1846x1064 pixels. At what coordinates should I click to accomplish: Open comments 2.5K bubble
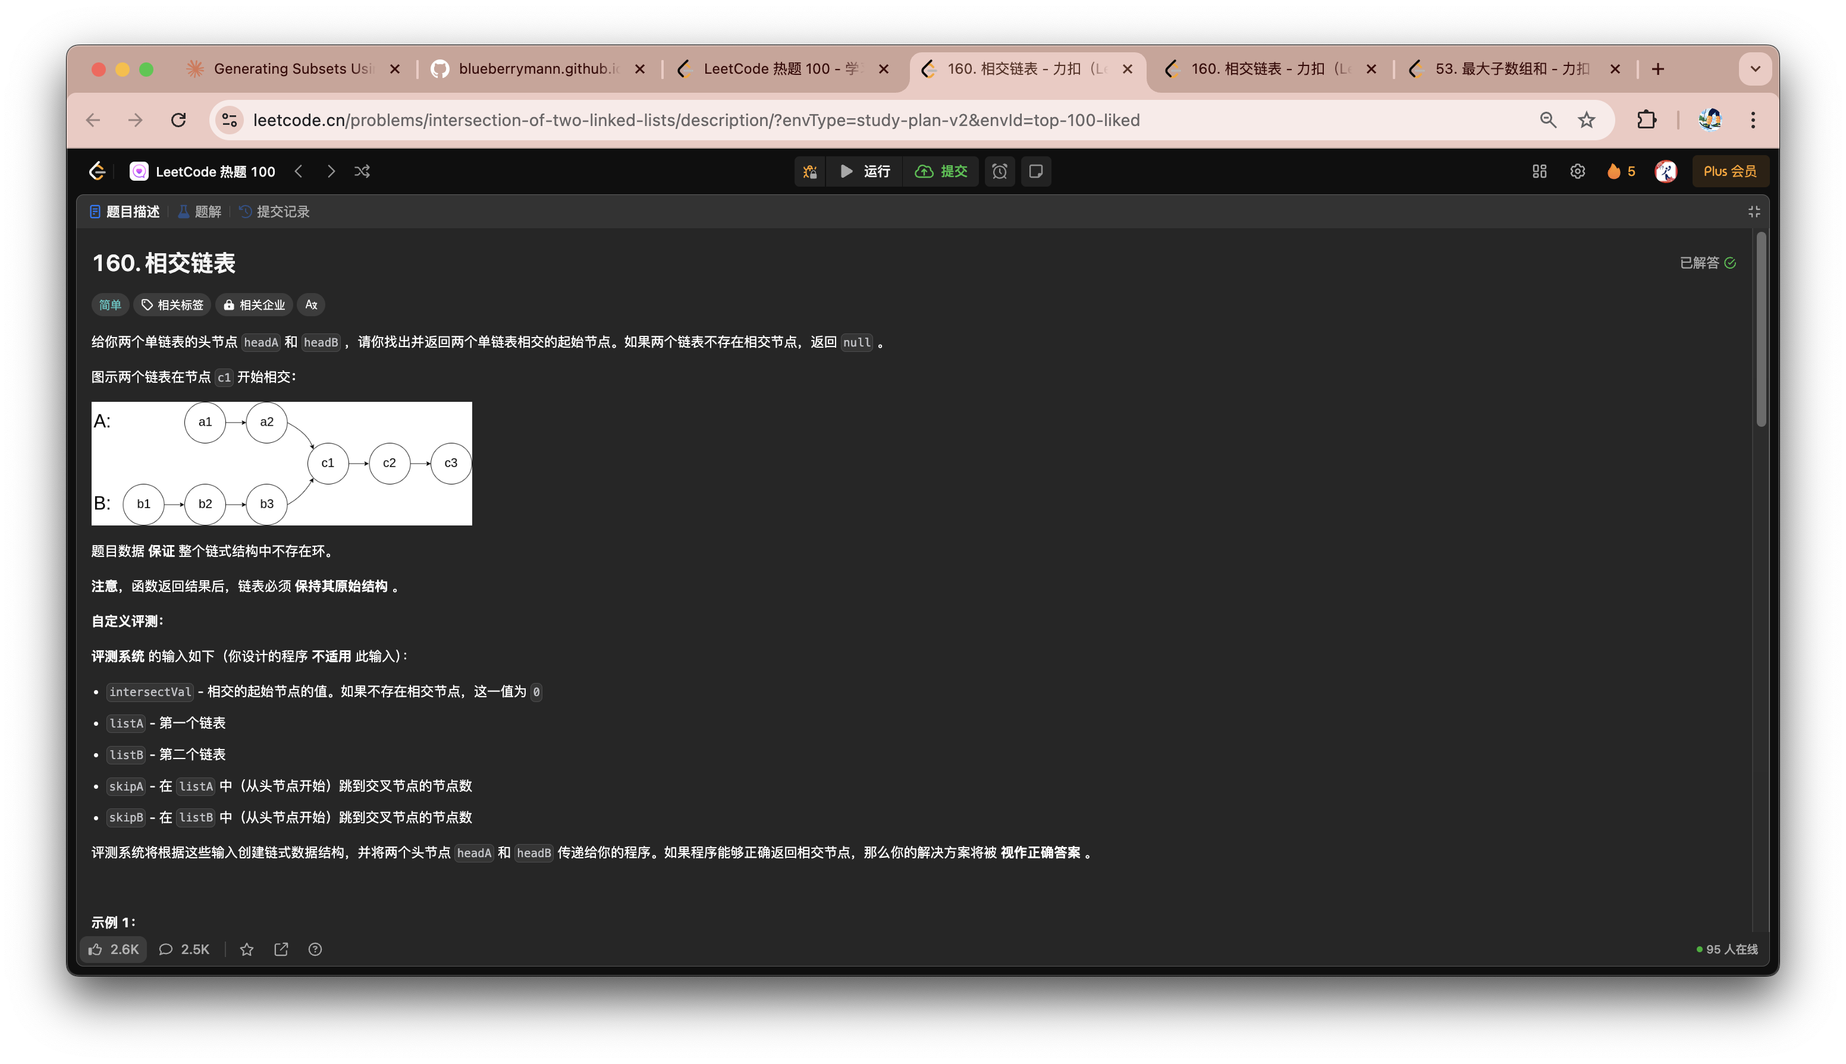click(x=184, y=949)
